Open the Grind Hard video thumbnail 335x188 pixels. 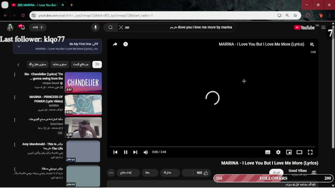83,127
